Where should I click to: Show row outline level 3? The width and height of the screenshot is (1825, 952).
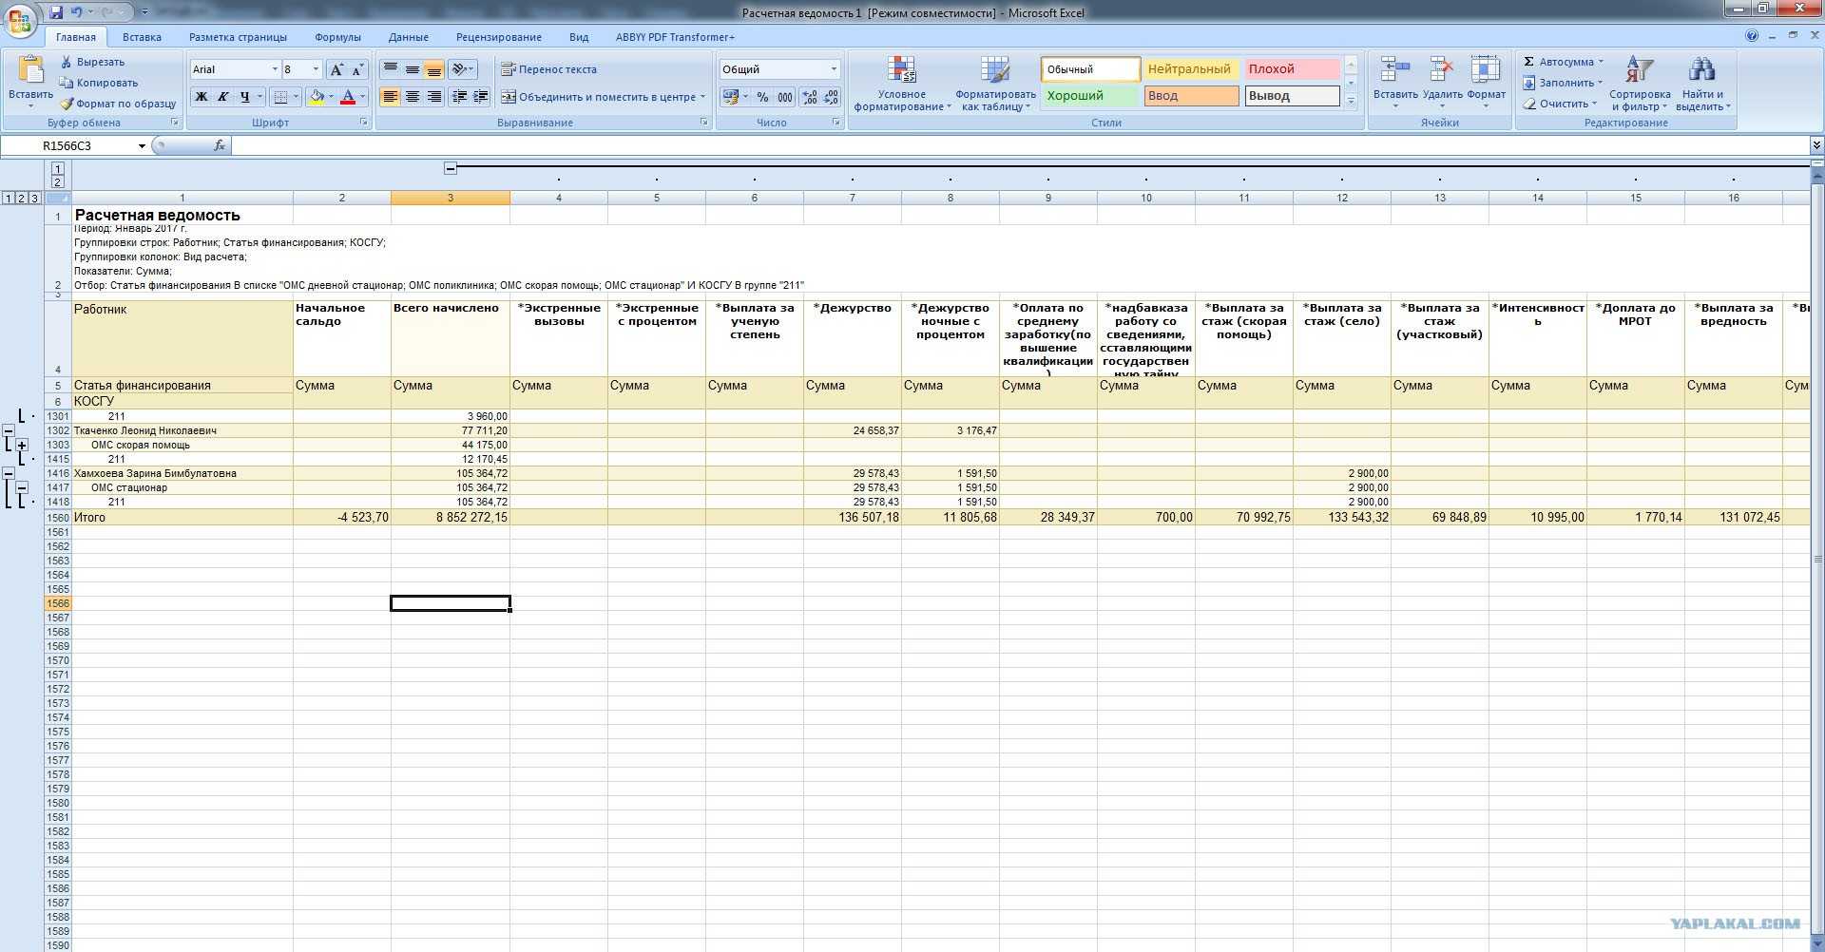34,198
